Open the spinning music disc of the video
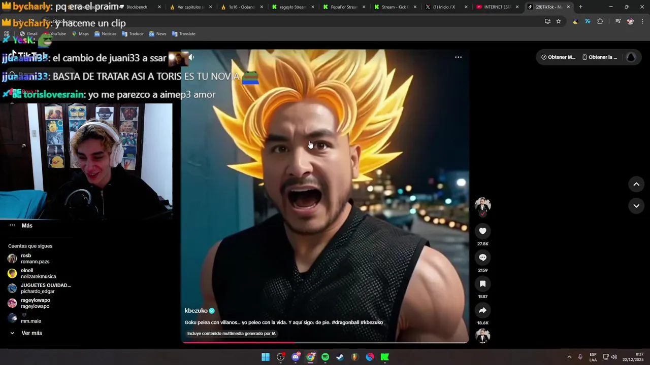This screenshot has width=650, height=365. [482, 336]
